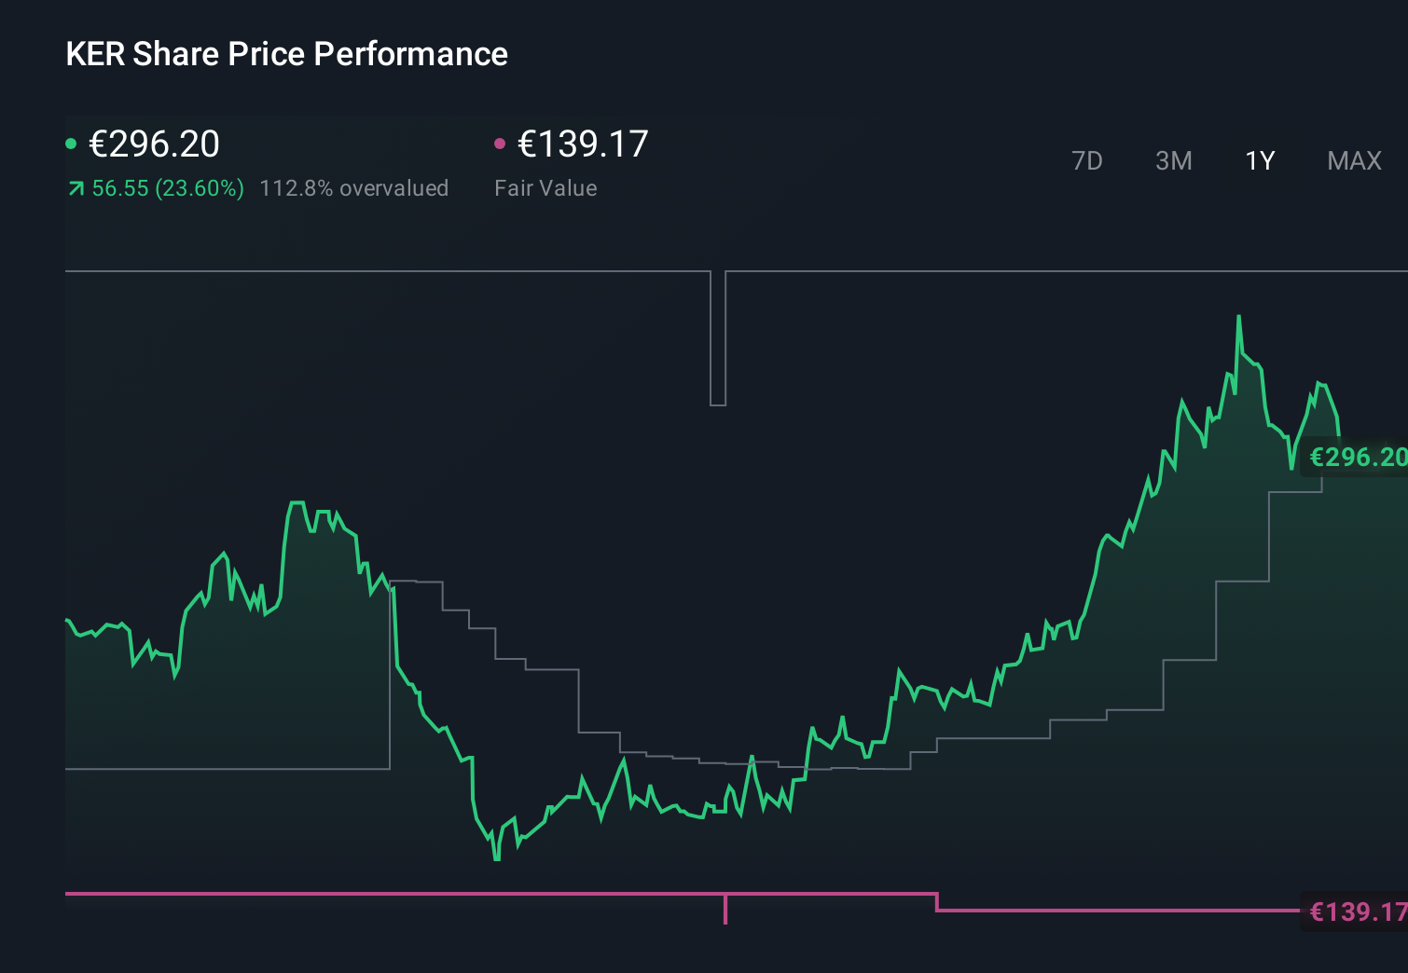Screen dimensions: 1408x973
Task: Open the MAX history view
Action: click(1353, 160)
